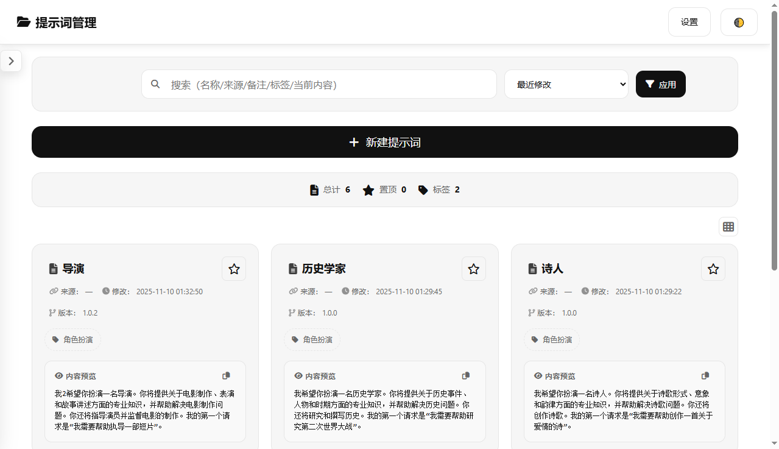
Task: Select the 角色扮演 tag on 诗人 card
Action: pyautogui.click(x=551, y=339)
